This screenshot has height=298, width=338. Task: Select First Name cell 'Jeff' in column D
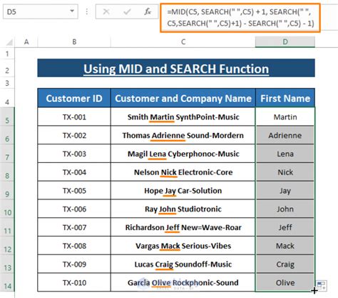285,227
